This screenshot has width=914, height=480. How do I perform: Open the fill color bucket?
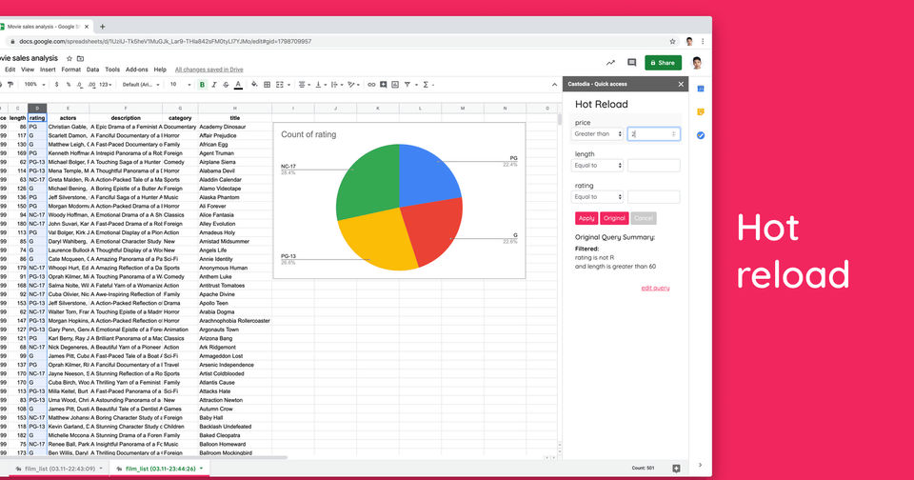click(254, 85)
